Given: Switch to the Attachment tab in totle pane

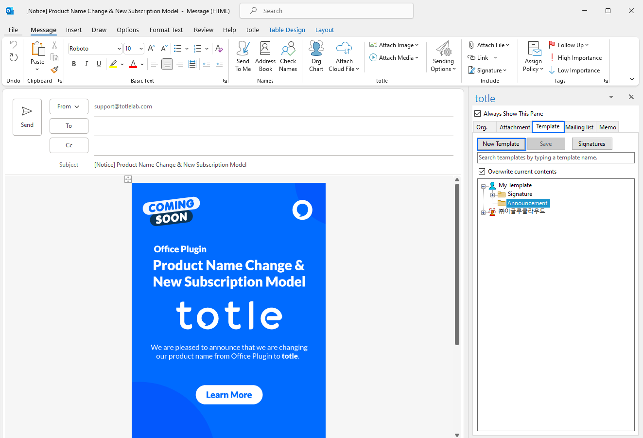Looking at the screenshot, I should (x=515, y=127).
